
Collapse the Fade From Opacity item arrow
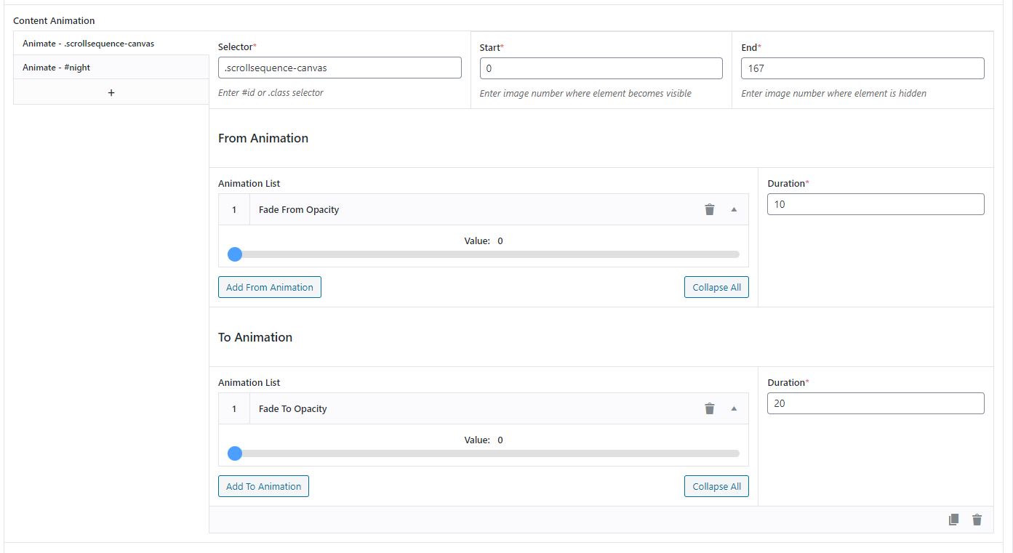(x=734, y=209)
